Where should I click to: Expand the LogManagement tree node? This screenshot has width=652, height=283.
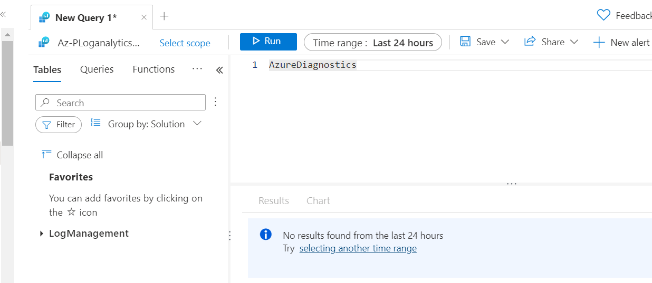pos(42,234)
